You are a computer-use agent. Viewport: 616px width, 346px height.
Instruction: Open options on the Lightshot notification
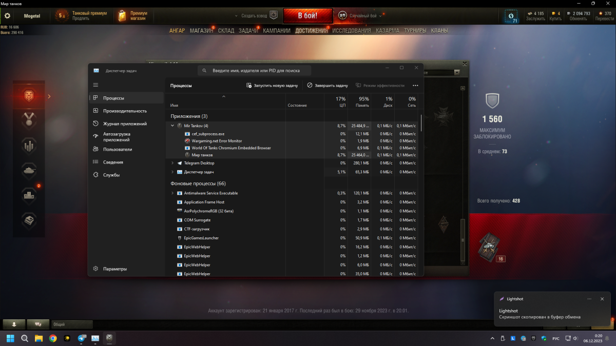(588, 299)
